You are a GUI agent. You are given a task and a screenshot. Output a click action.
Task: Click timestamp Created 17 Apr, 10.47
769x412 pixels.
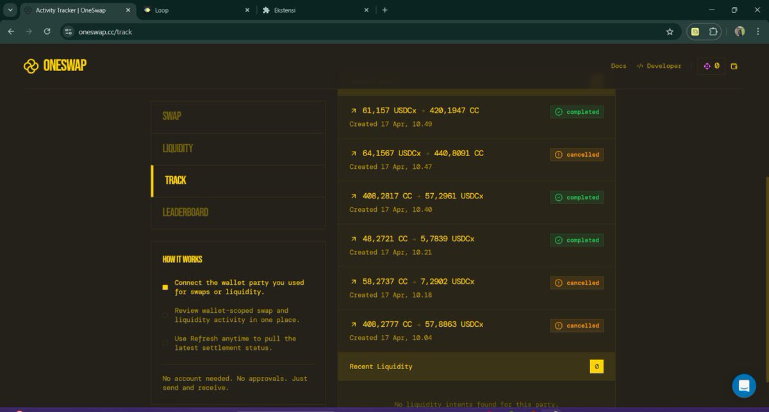tap(391, 167)
